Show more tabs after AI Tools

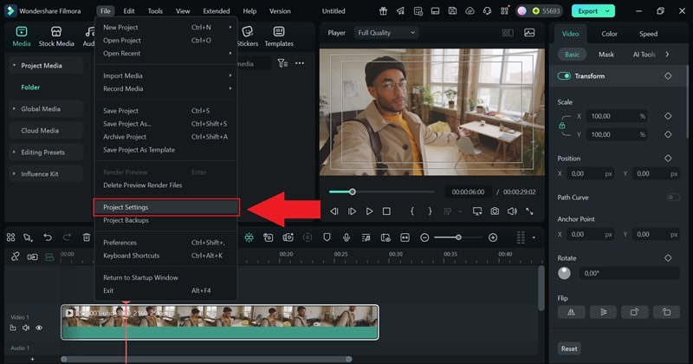point(667,55)
